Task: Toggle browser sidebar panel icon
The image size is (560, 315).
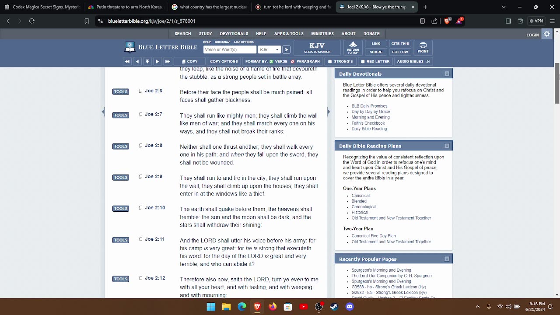Action: pos(508,21)
